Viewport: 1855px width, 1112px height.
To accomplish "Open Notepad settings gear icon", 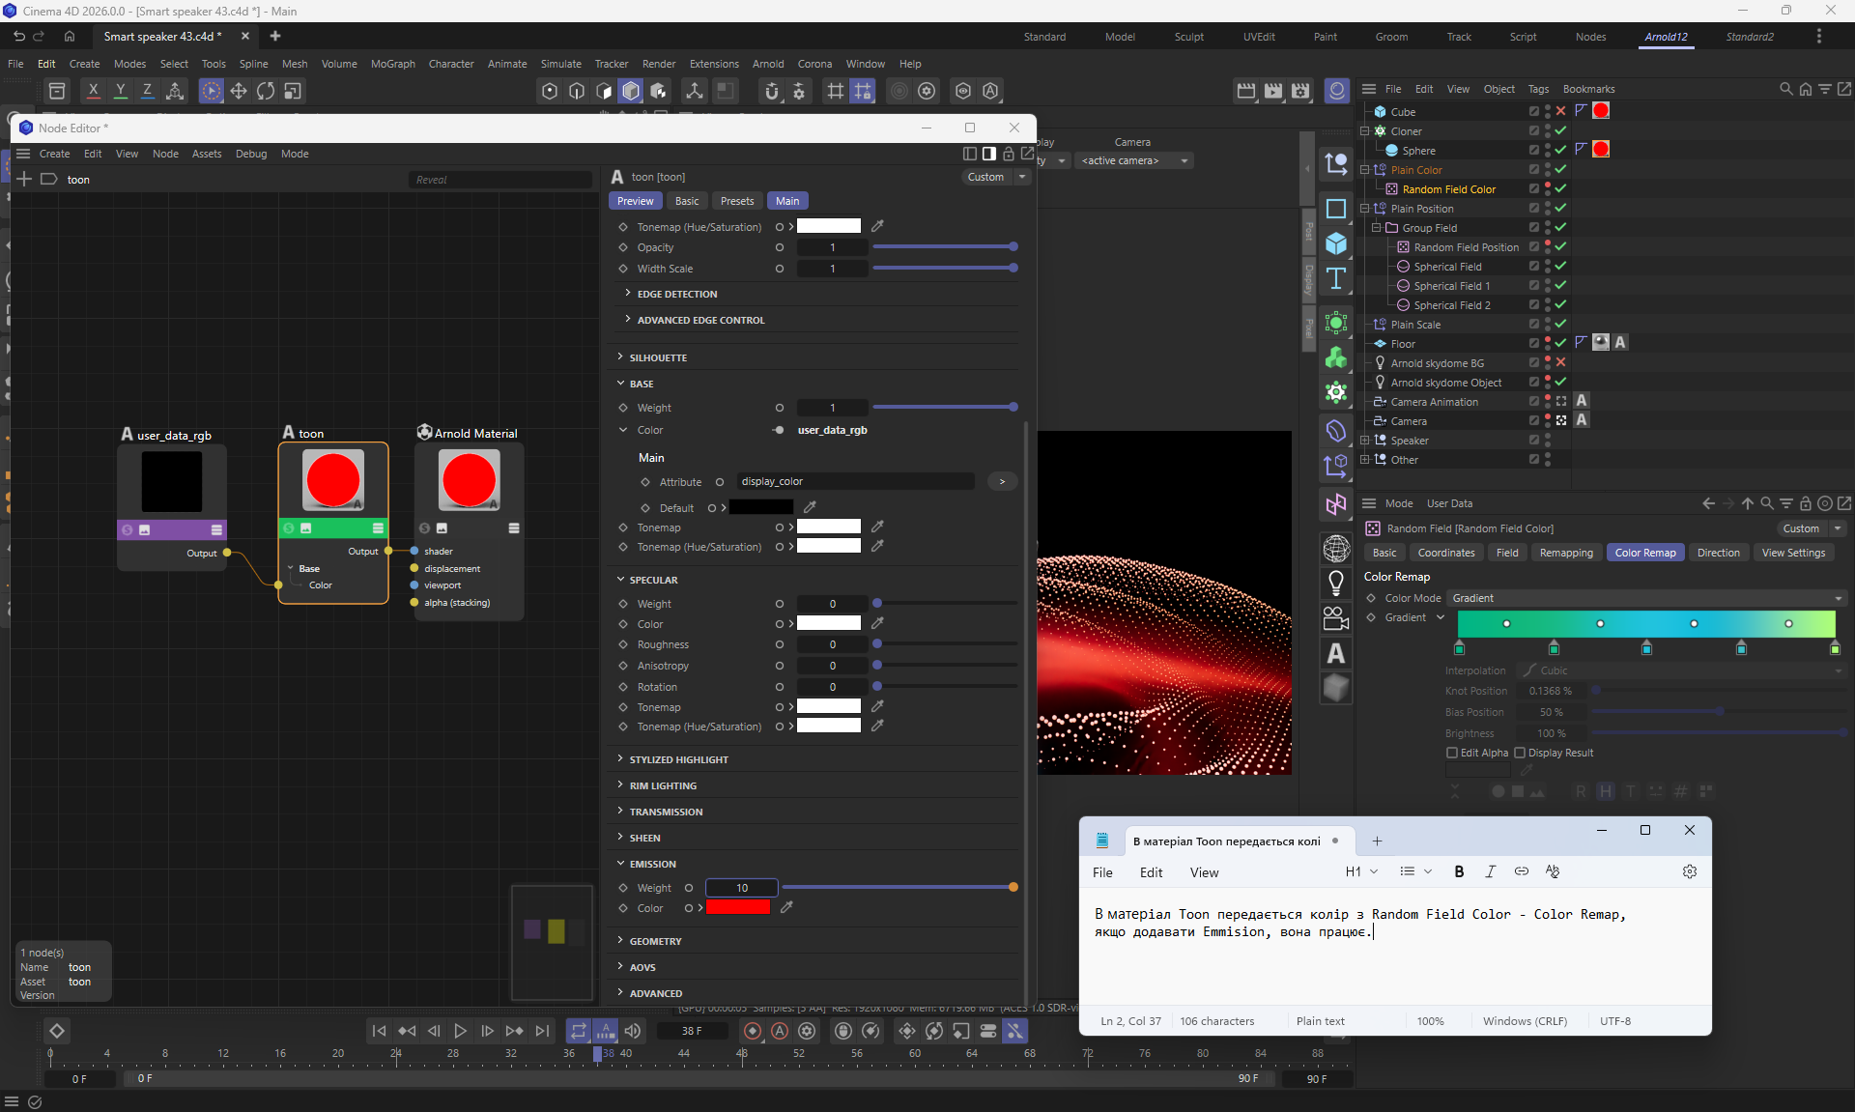I will [x=1689, y=871].
